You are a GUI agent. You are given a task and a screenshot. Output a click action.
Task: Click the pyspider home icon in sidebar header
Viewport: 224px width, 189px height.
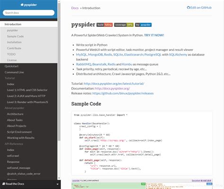[x=22, y=5]
